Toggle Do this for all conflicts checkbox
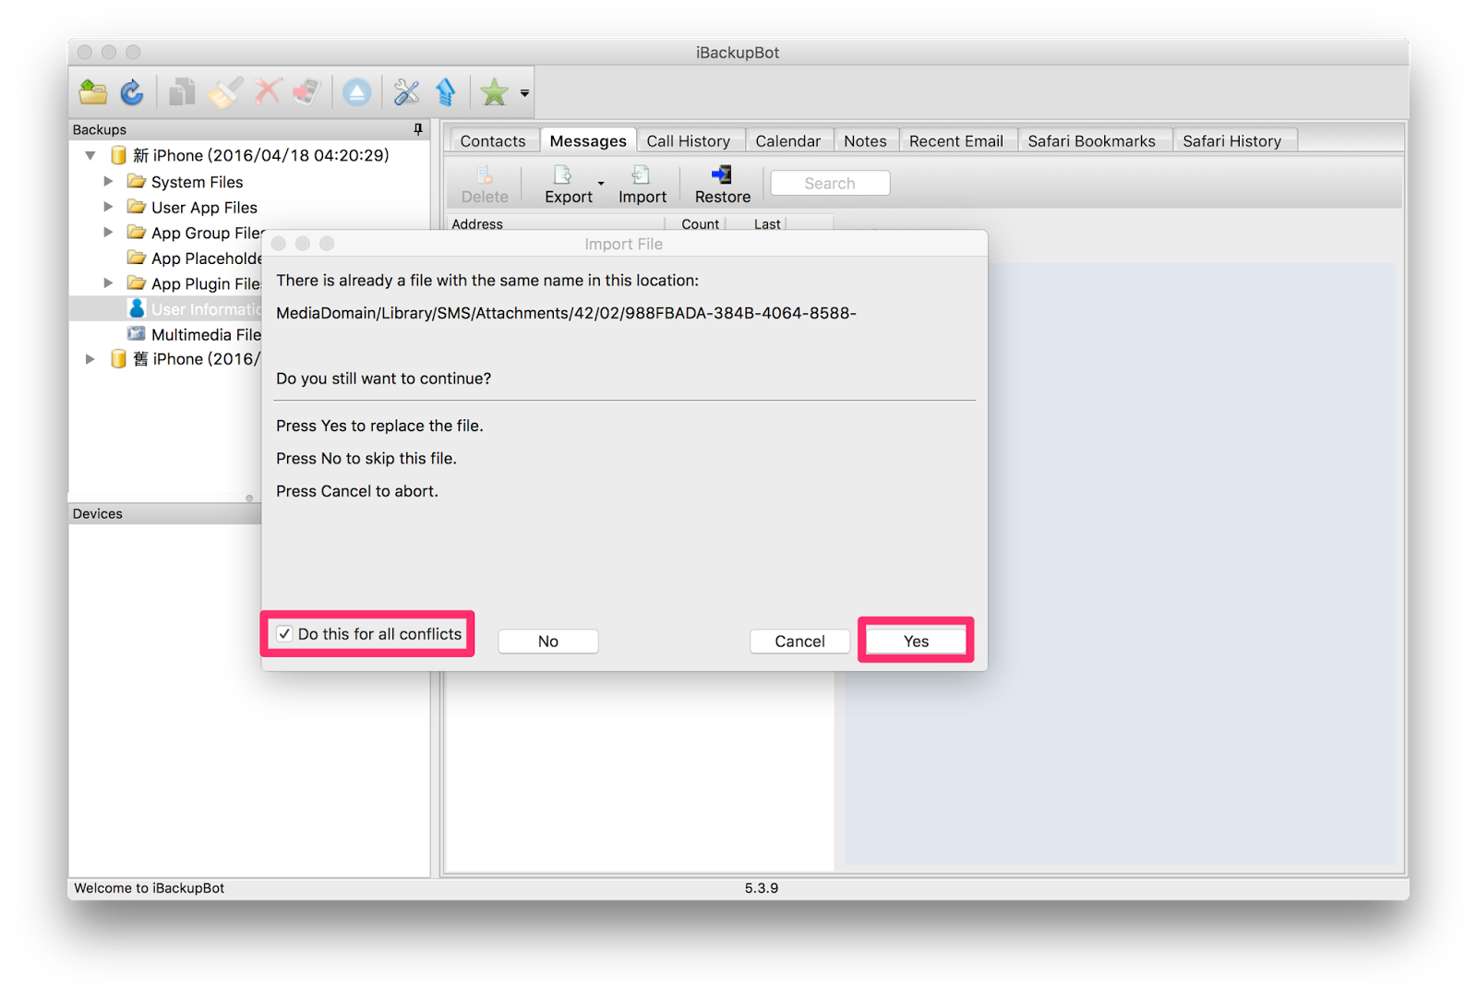Viewport: 1477px width, 997px height. [x=284, y=634]
